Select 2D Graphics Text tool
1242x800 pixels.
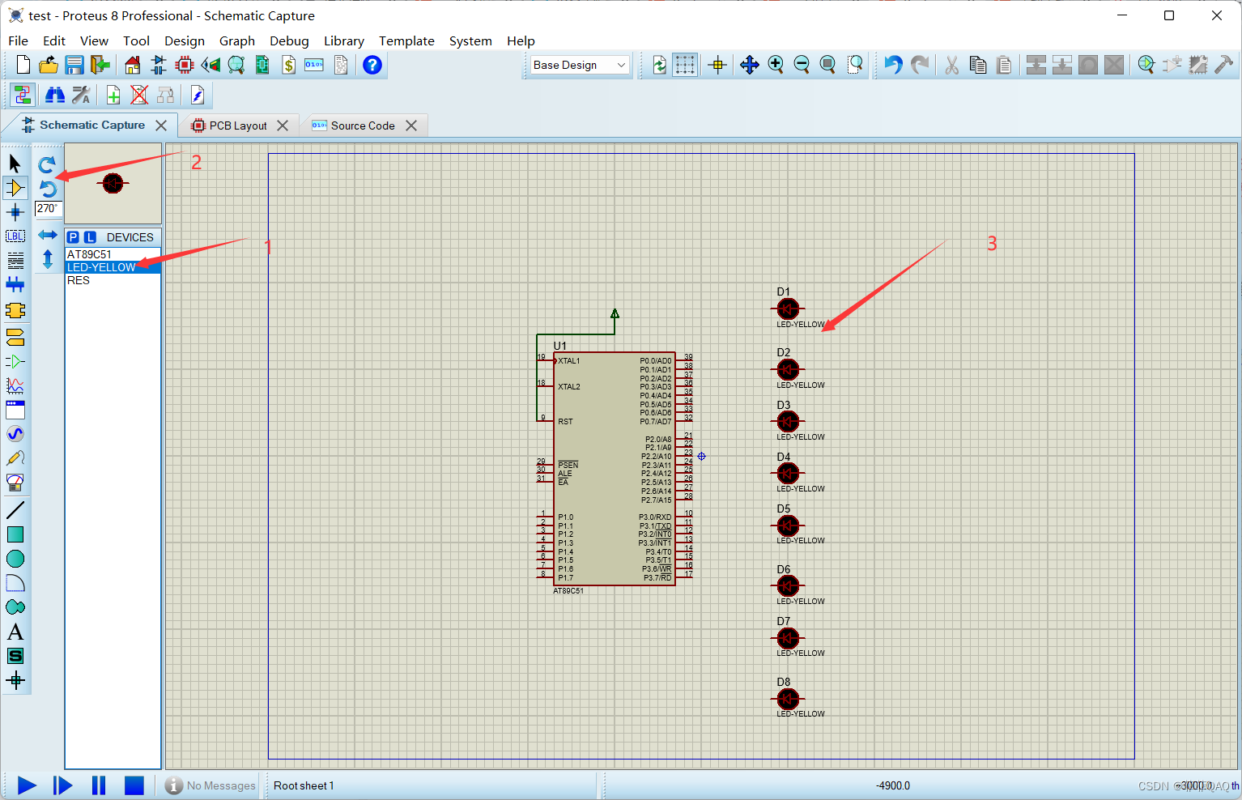15,632
